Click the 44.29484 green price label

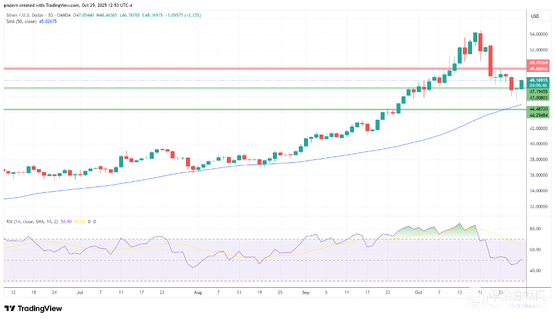(x=539, y=115)
